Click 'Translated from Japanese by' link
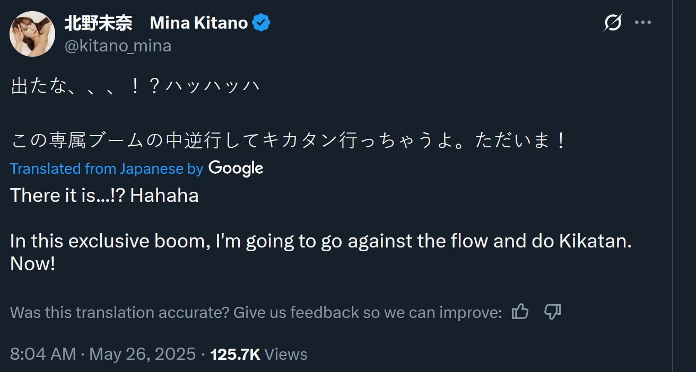The height and width of the screenshot is (372, 696). coord(106,169)
